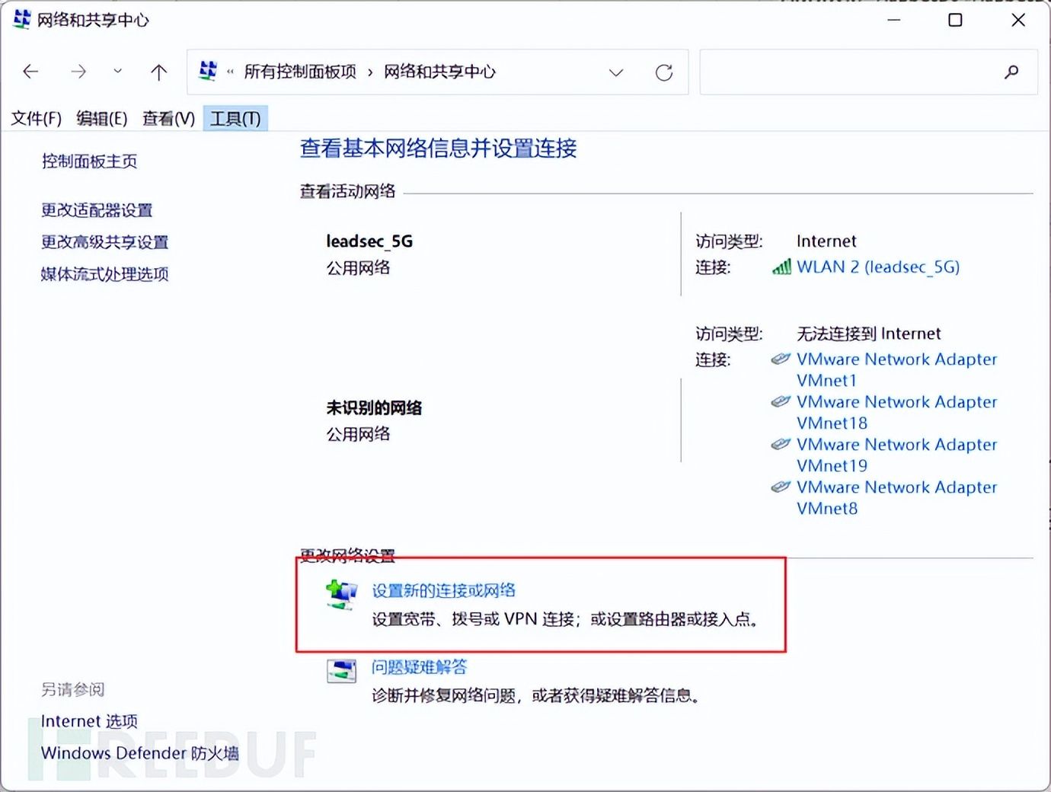Click the set up new connection icon
Image resolution: width=1051 pixels, height=792 pixels.
(341, 595)
